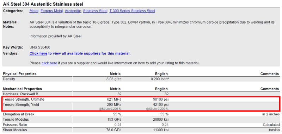The height and width of the screenshot is (134, 282).
Task: Click the Metric header in Mechanical Properties
Action: pos(115,89)
